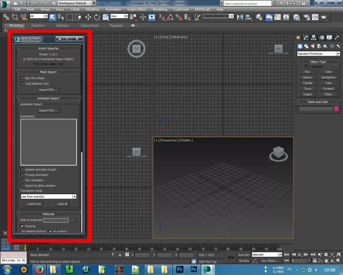Click the Bind to Space Warp icon
Viewport: 343px width, 275px height.
click(x=24, y=17)
